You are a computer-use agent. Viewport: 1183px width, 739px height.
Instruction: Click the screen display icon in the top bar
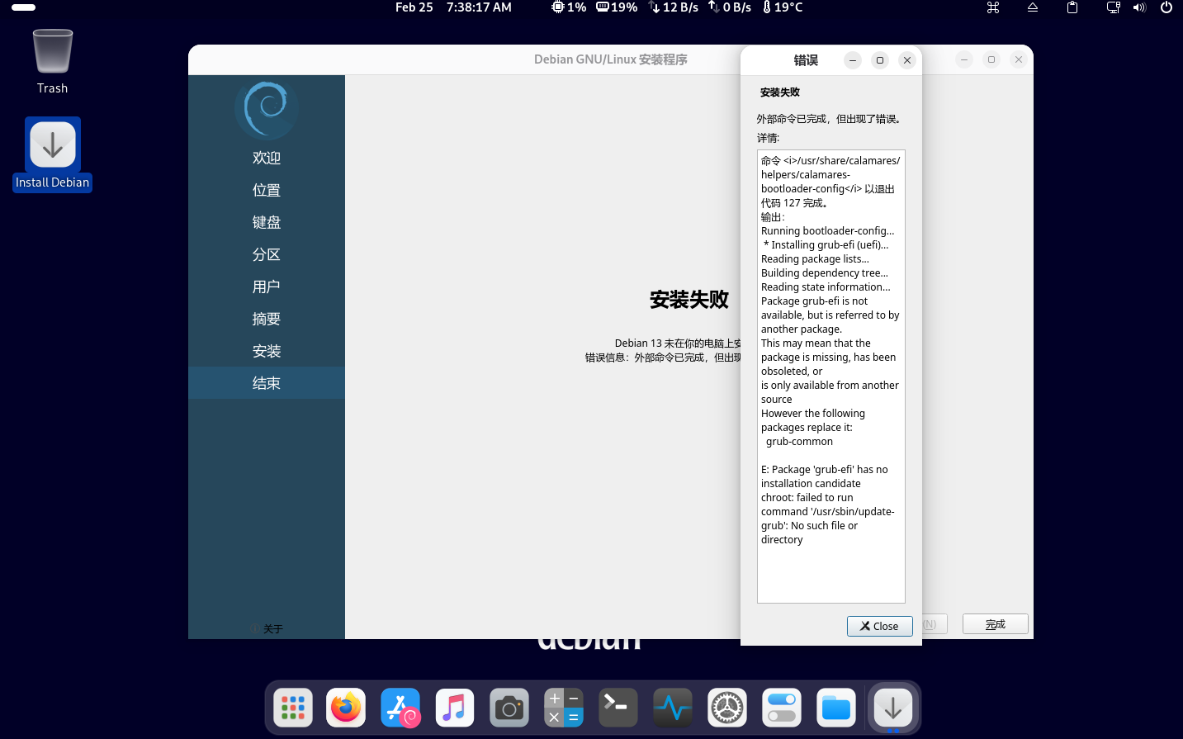coord(1114,7)
